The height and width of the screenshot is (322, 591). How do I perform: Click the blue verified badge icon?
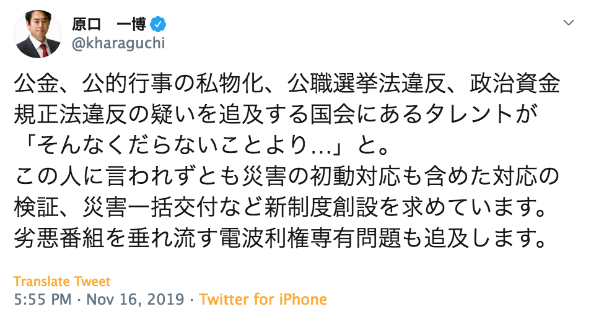coord(159,24)
